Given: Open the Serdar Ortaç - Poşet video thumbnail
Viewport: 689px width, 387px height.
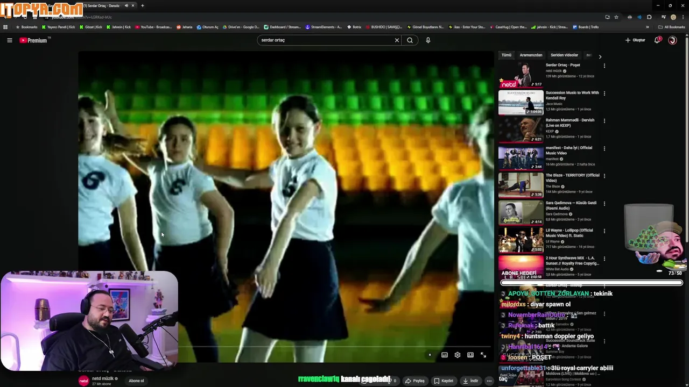Looking at the screenshot, I should point(521,75).
